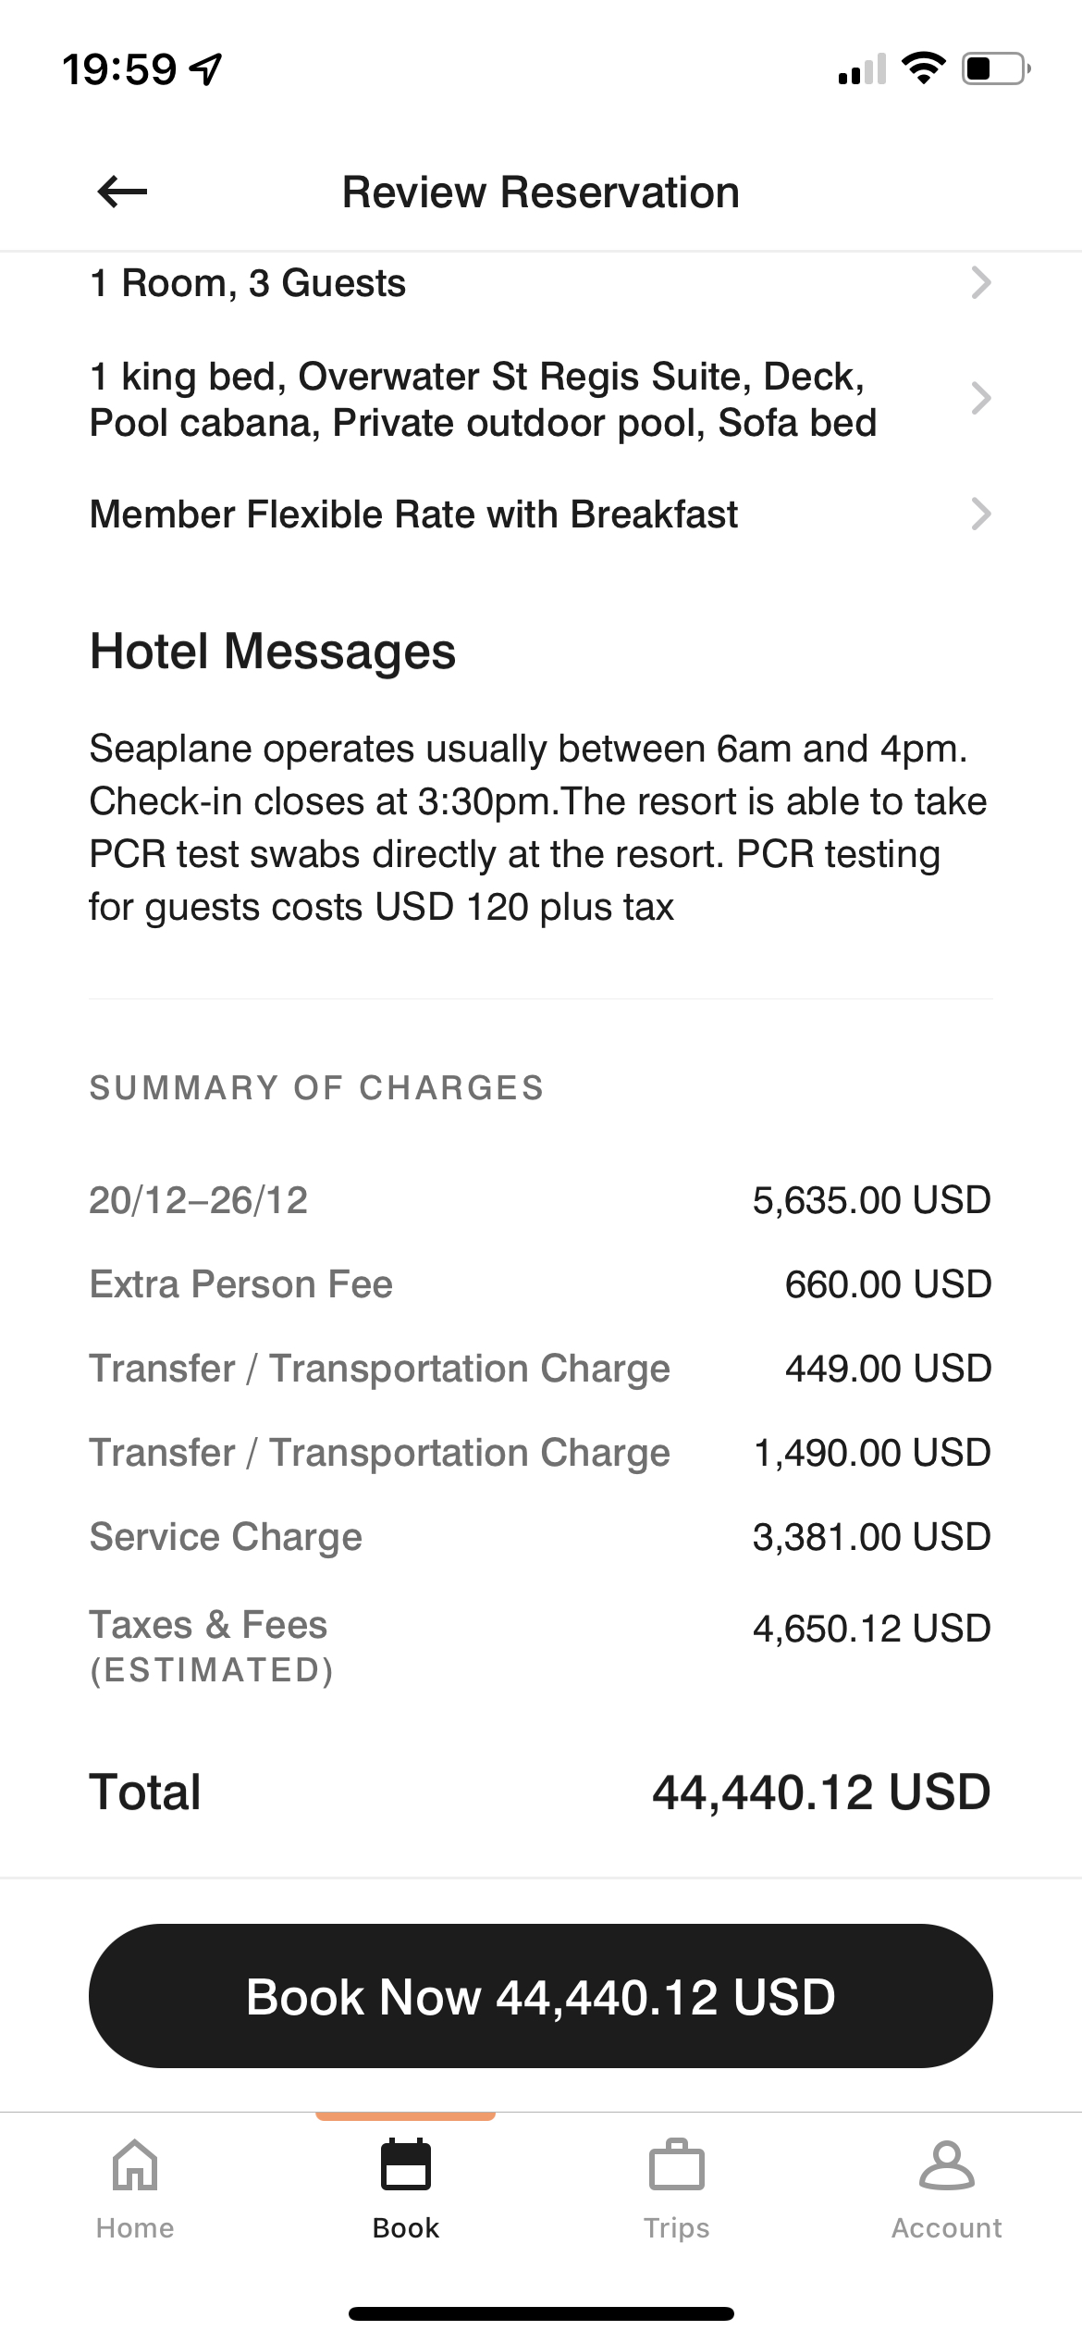Switch to the Trips tab label

pyautogui.click(x=677, y=2227)
